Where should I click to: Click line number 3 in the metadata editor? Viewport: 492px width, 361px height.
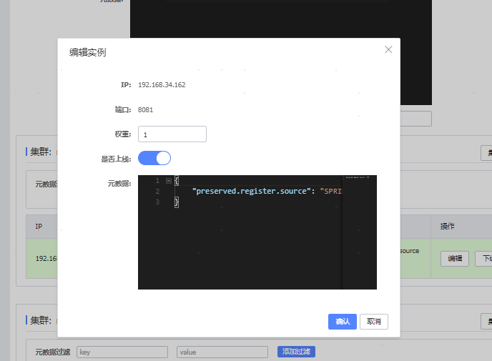(157, 202)
